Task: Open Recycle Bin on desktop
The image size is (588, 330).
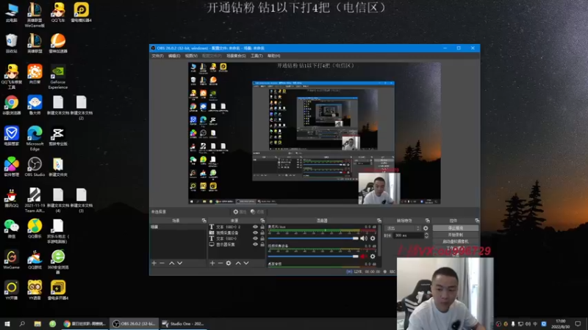Action: coord(11,43)
